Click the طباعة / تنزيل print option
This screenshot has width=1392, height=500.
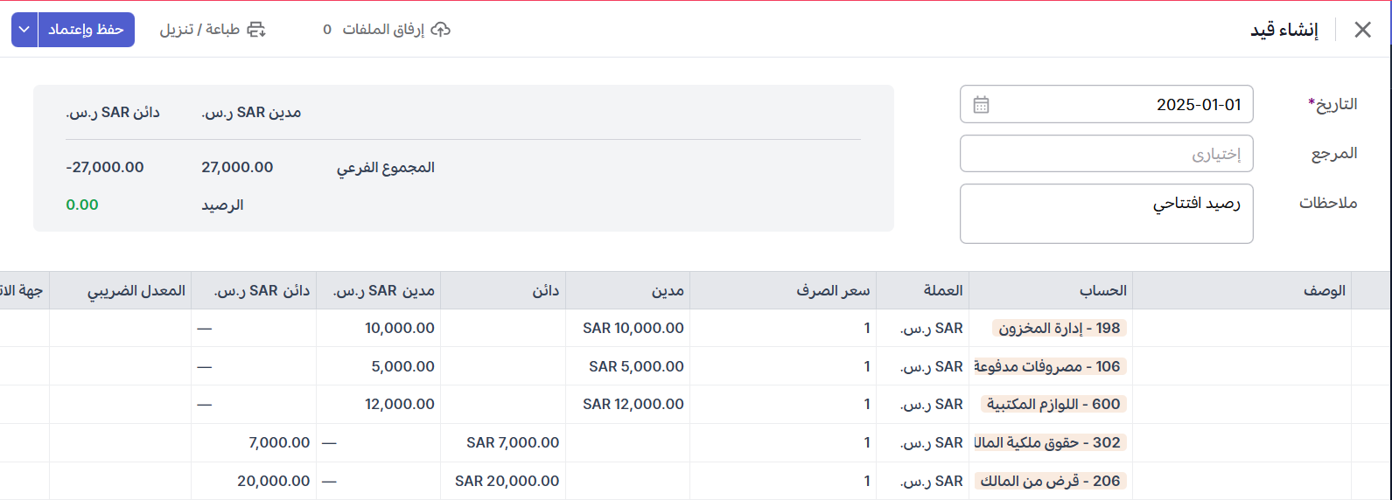point(199,30)
